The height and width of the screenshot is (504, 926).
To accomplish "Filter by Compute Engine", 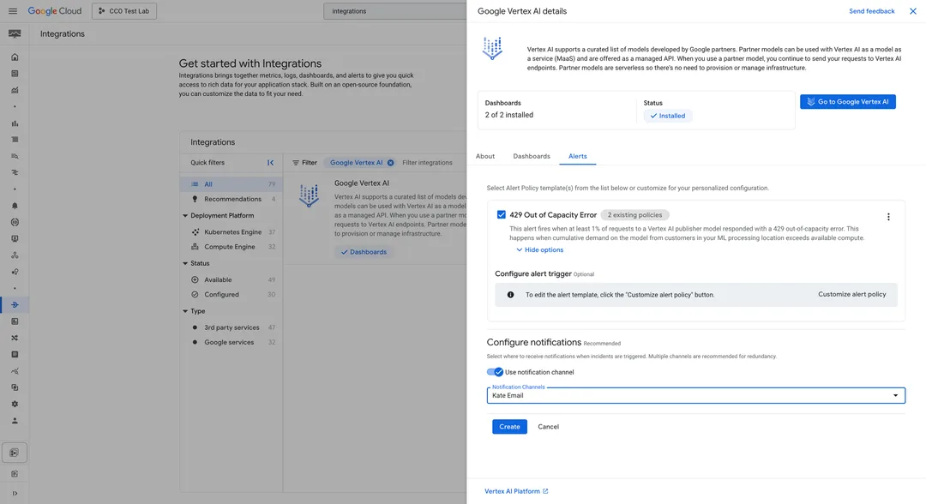I will pyautogui.click(x=231, y=247).
